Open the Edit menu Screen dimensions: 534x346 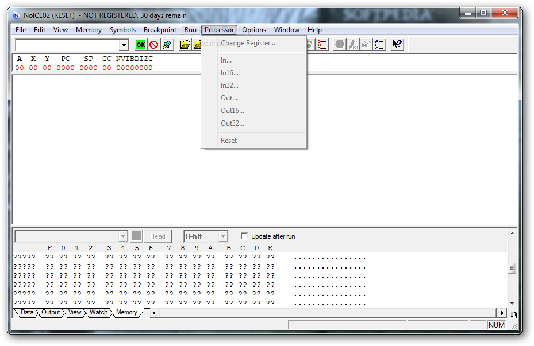[x=40, y=30]
